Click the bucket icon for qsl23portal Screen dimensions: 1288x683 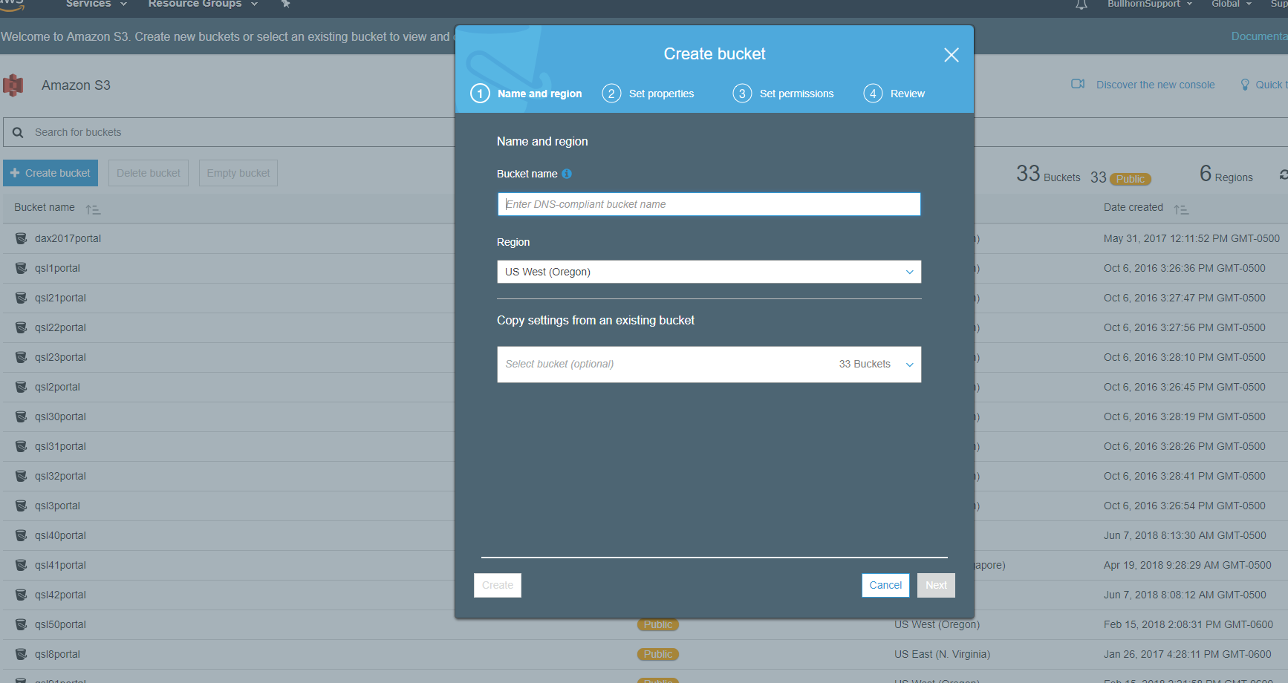[x=21, y=357]
